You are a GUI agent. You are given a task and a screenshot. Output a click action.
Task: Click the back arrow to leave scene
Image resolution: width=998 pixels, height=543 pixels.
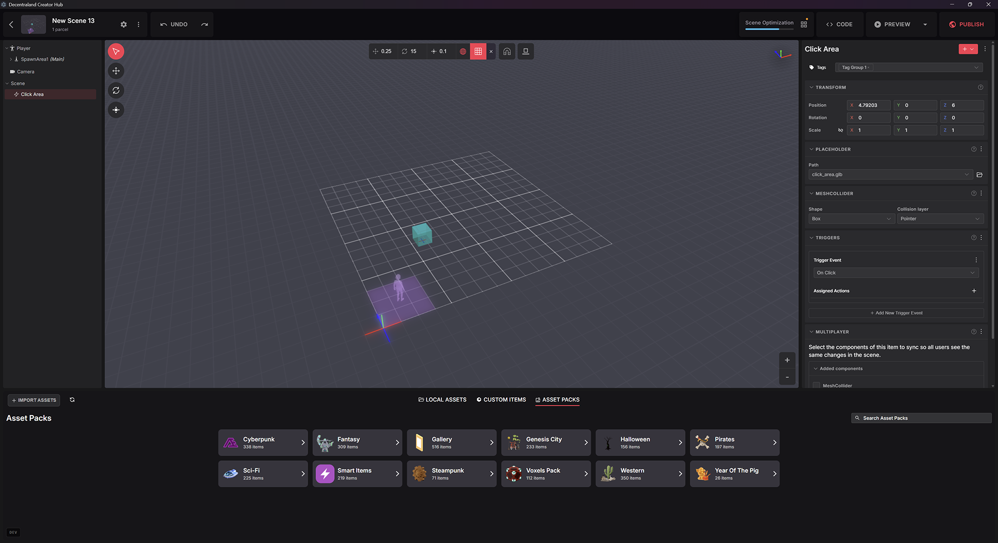pos(11,24)
